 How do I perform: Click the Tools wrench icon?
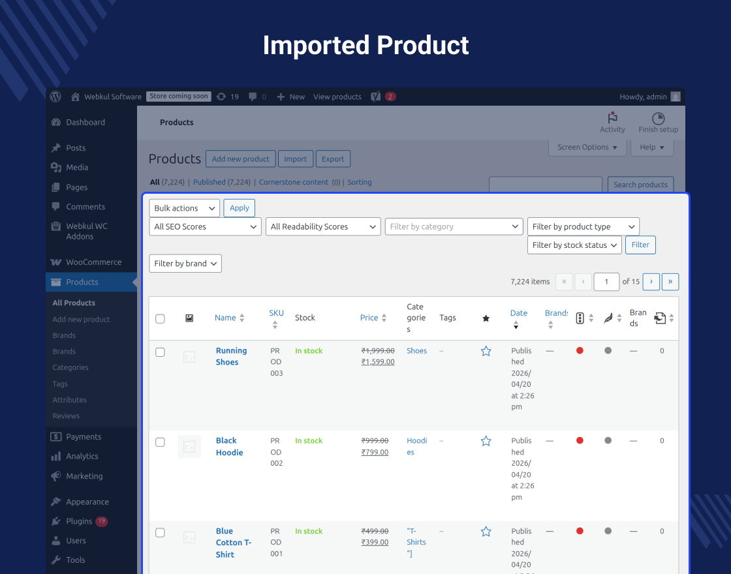click(56, 560)
